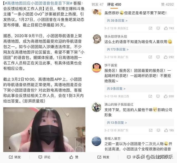Like the comment with 743 likes
Viewport: 177px width, 163px height.
pos(169,28)
